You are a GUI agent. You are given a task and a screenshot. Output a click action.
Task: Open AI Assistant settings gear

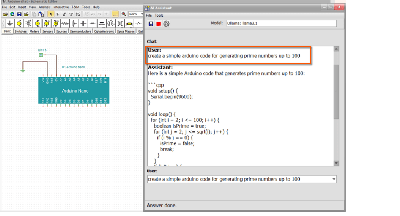tap(166, 24)
